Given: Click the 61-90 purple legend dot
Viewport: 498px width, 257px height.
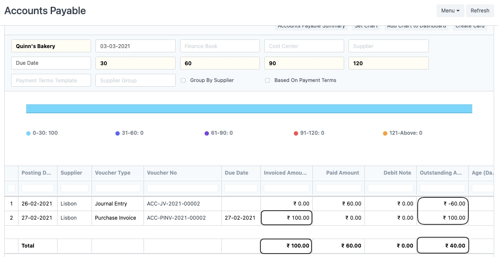Looking at the screenshot, I should tap(207, 133).
